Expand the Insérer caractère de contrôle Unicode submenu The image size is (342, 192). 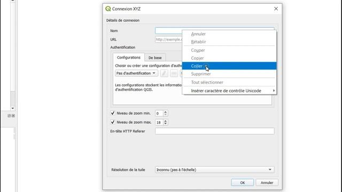click(x=229, y=91)
